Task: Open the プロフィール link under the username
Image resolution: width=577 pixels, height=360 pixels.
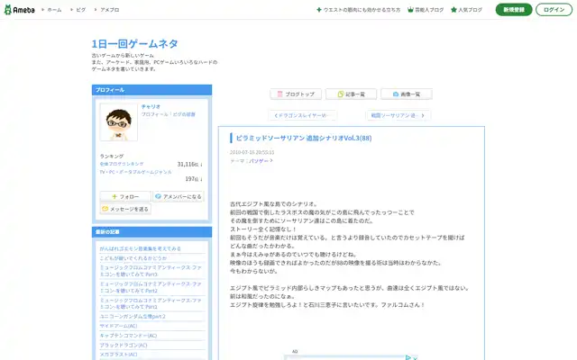Action: [x=154, y=114]
